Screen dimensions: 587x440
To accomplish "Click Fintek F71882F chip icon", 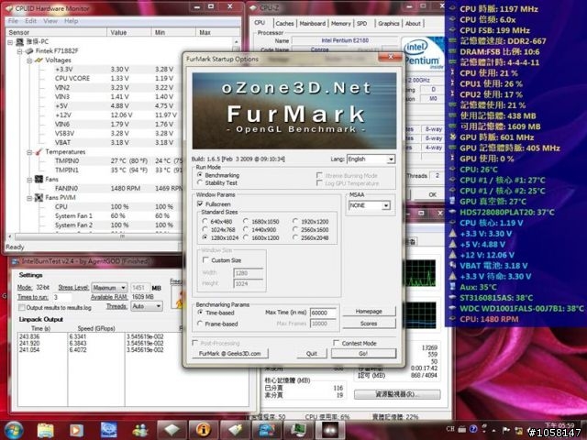I will pyautogui.click(x=29, y=51).
